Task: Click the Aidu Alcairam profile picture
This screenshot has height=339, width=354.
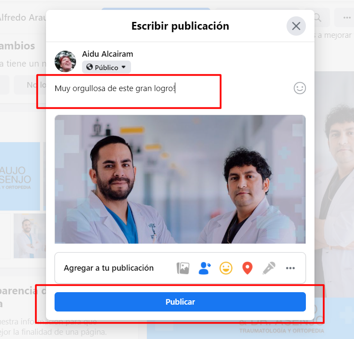Action: (x=65, y=61)
